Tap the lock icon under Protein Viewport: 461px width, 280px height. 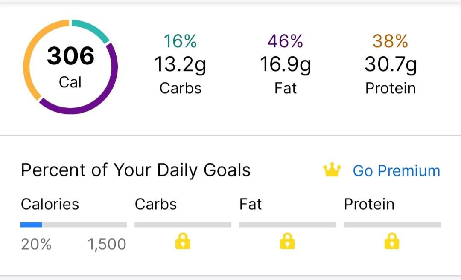coord(392,241)
